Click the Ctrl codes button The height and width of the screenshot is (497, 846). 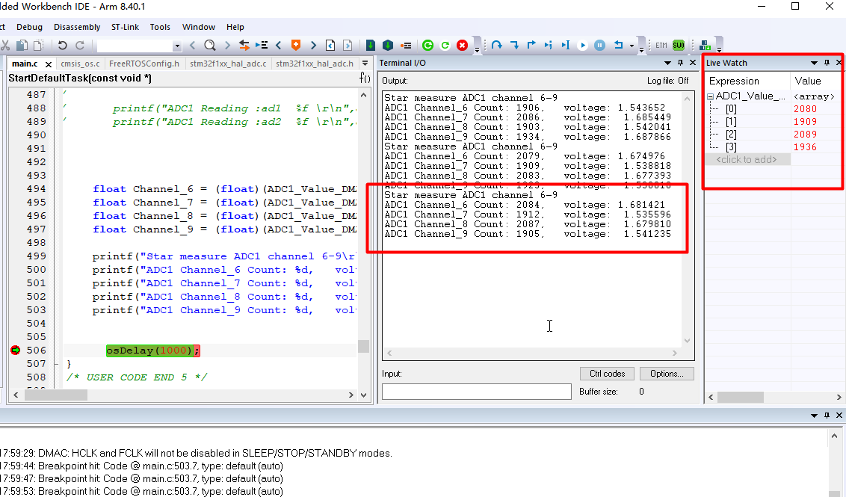pyautogui.click(x=607, y=374)
